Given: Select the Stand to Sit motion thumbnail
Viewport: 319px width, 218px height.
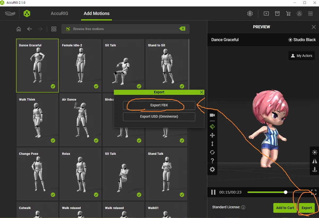Looking at the screenshot, I should pos(166,66).
